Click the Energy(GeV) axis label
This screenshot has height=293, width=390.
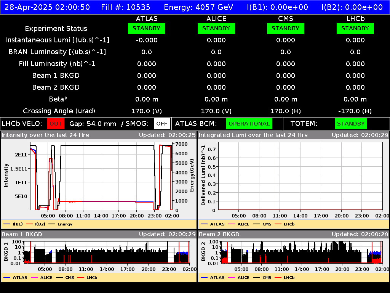(x=192, y=175)
